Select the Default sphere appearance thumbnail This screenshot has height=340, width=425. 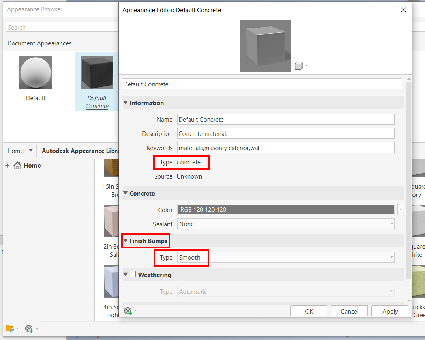[x=35, y=72]
